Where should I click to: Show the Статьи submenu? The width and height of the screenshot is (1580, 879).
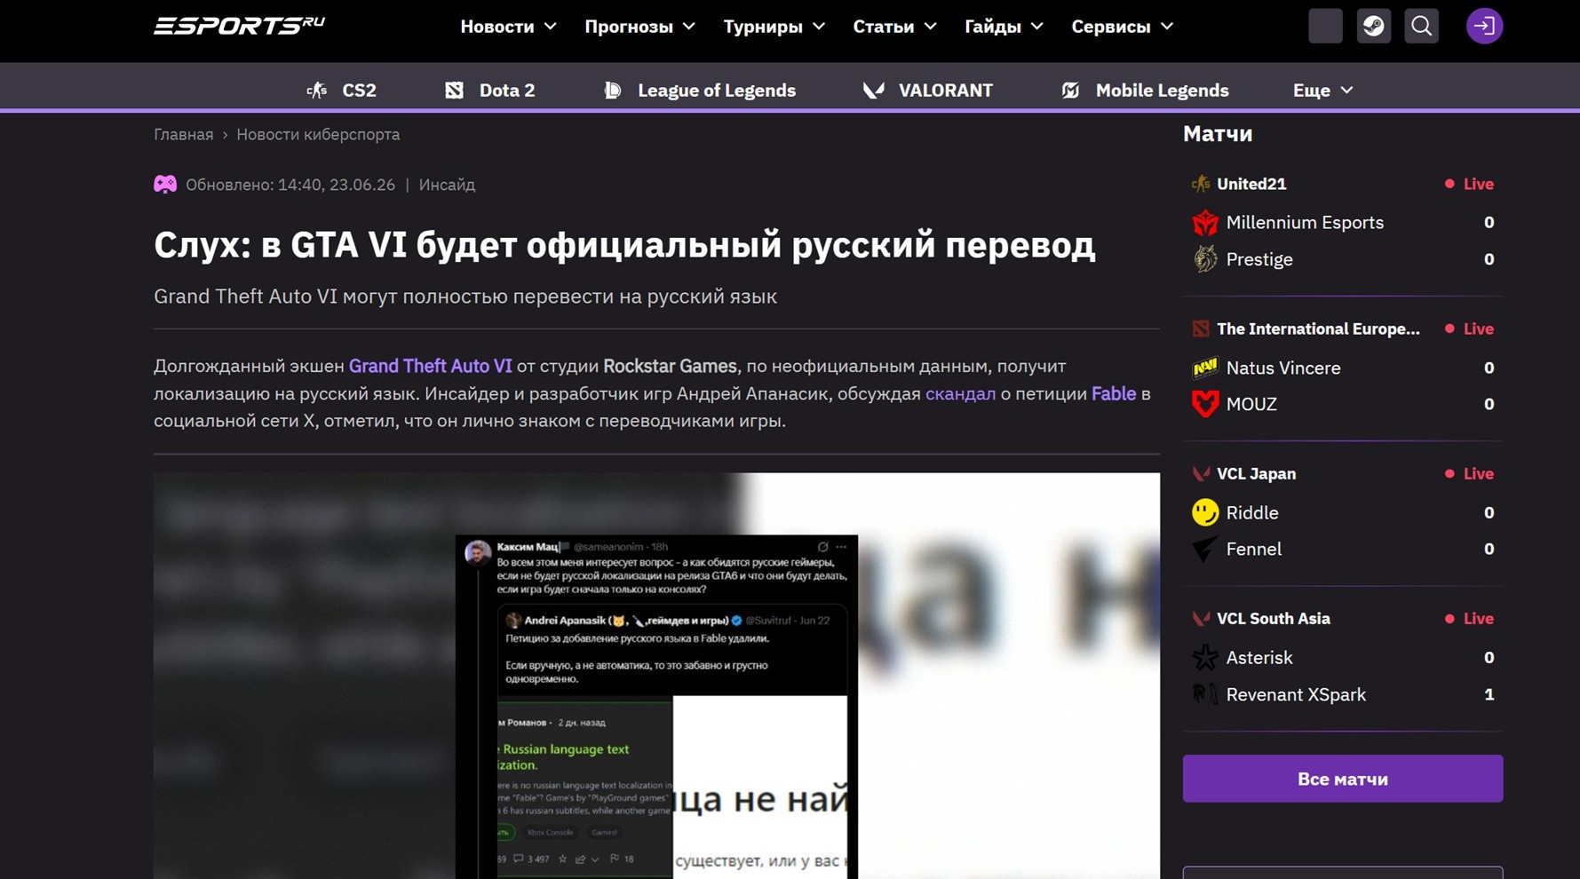tap(894, 27)
